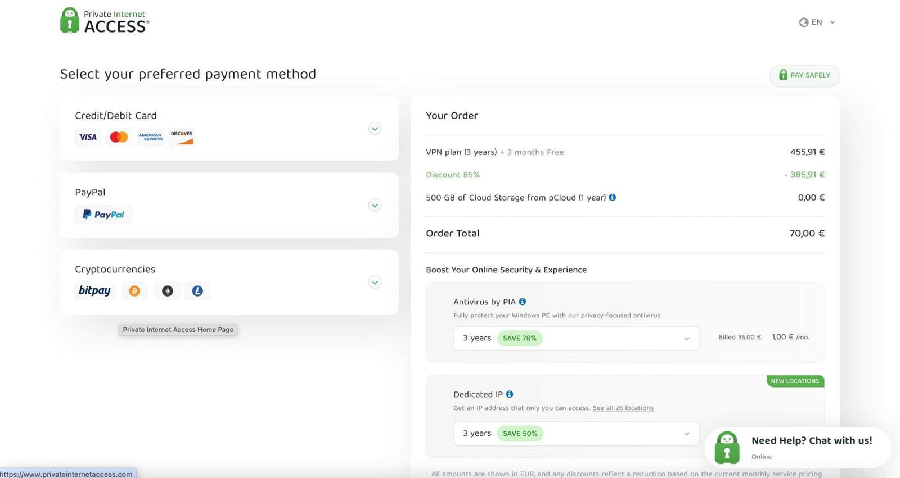Click the NEW LOCATIONS tag
Image resolution: width=900 pixels, height=478 pixels.
(x=795, y=381)
